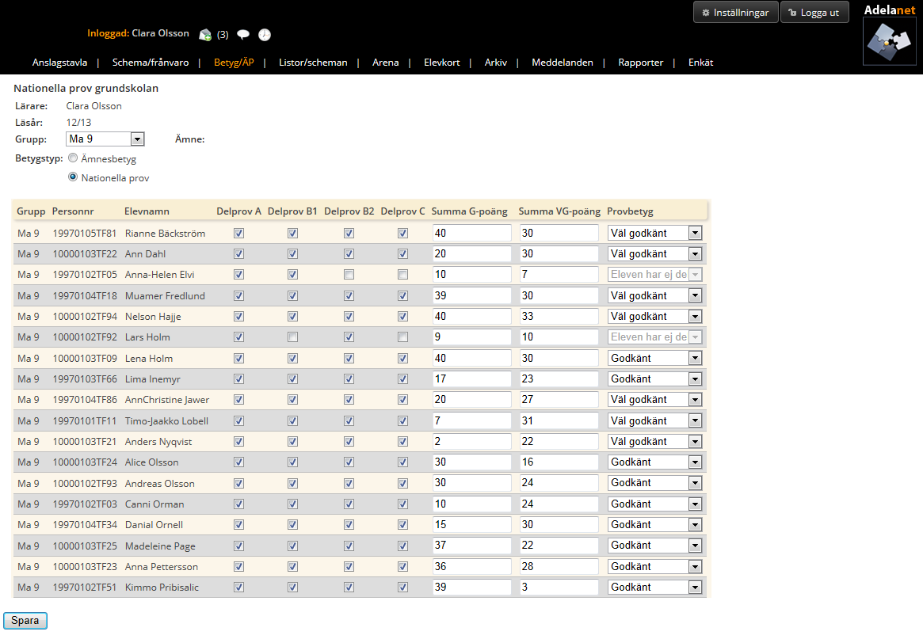Screen dimensions: 923x639
Task: Select the Nationella prov radio button
Action: tap(73, 177)
